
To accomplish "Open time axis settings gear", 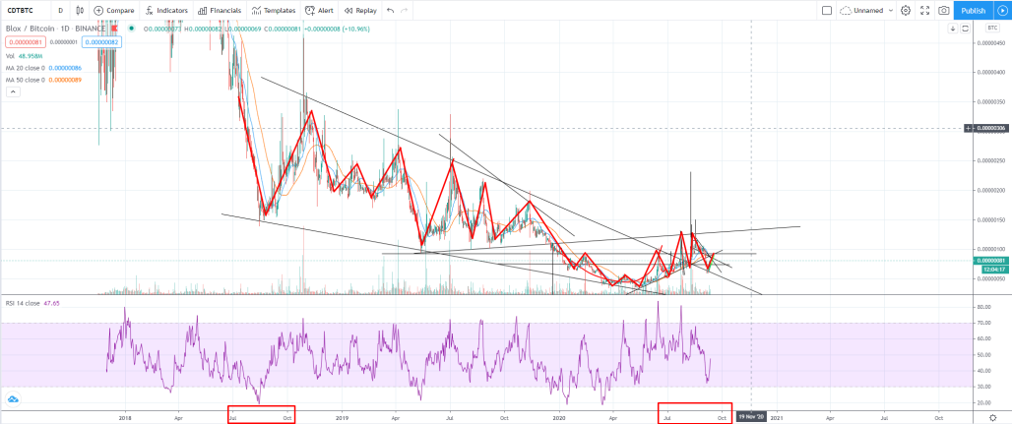I will click(992, 417).
